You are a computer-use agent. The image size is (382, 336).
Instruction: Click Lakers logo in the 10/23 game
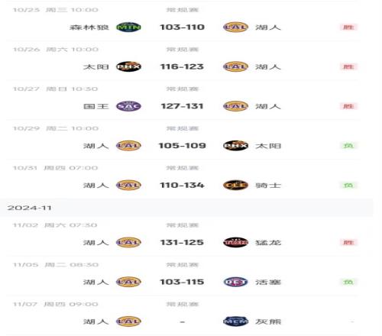(x=235, y=27)
